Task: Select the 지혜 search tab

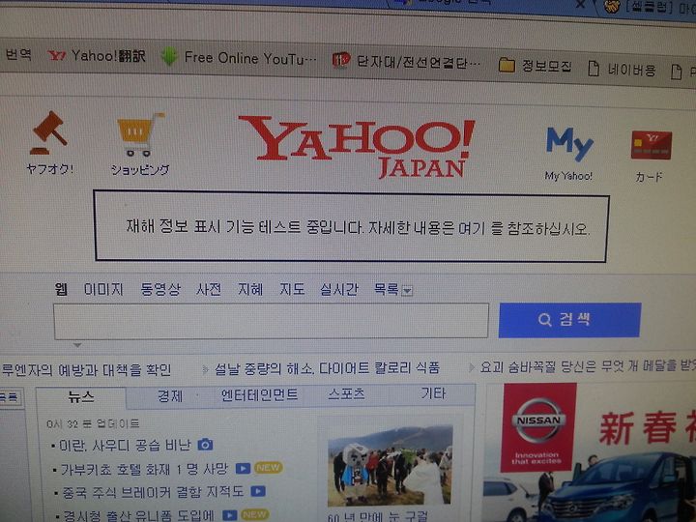Action: click(250, 289)
